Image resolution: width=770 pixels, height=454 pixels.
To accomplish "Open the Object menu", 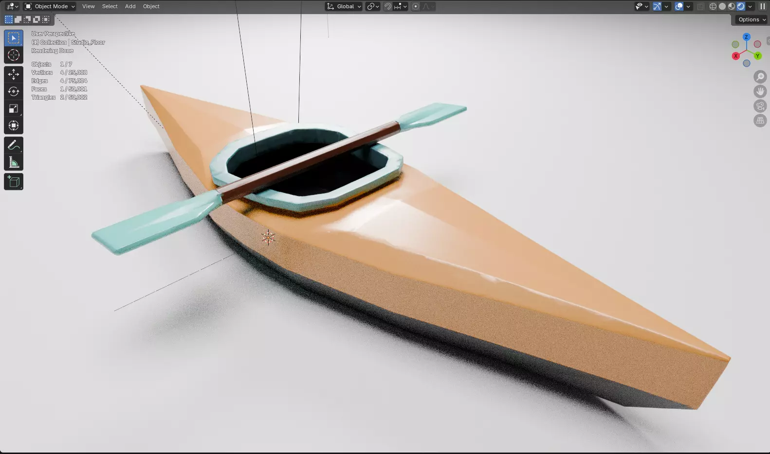I will pyautogui.click(x=151, y=6).
